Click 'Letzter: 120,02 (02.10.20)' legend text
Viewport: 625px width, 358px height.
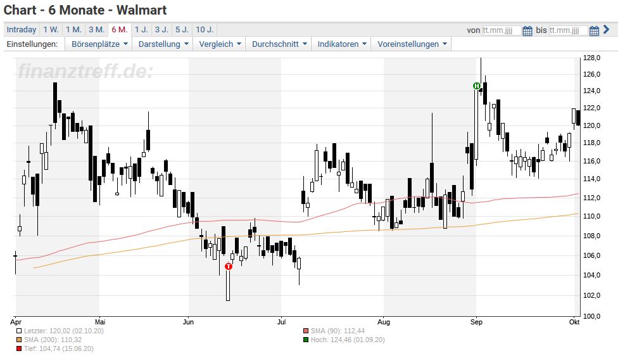[x=64, y=331]
